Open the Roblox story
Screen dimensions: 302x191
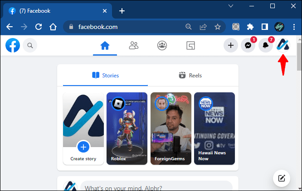coord(127,129)
